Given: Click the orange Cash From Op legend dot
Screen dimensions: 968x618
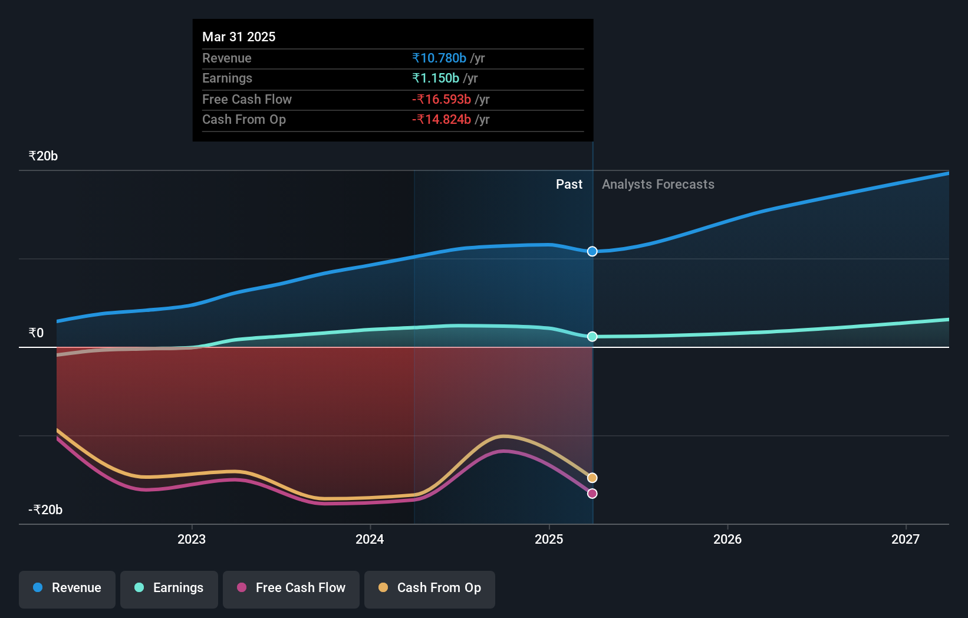Looking at the screenshot, I should click(383, 587).
